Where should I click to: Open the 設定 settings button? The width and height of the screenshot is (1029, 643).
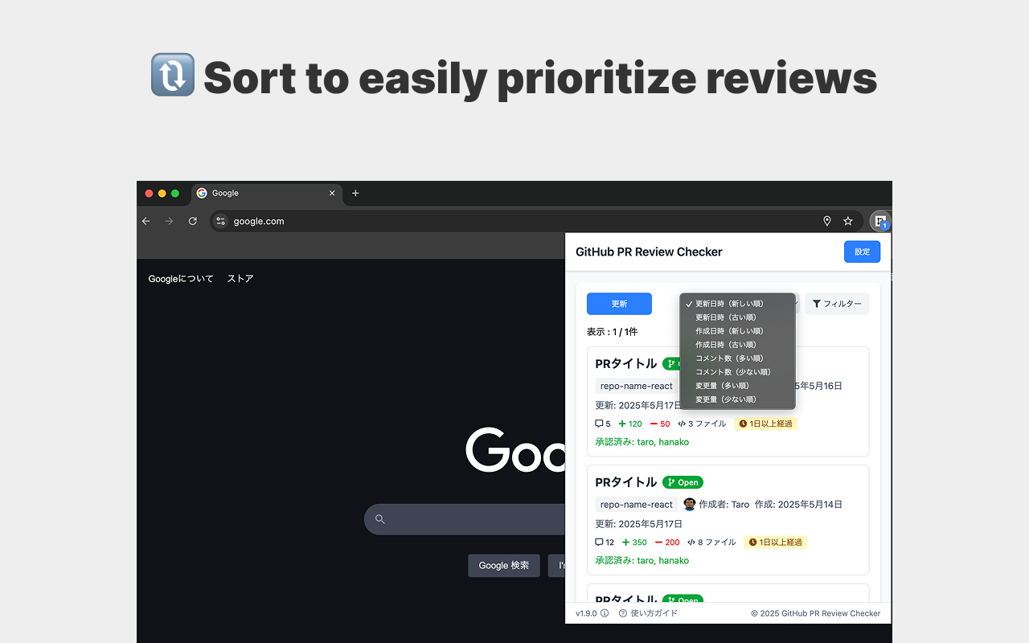pyautogui.click(x=862, y=252)
